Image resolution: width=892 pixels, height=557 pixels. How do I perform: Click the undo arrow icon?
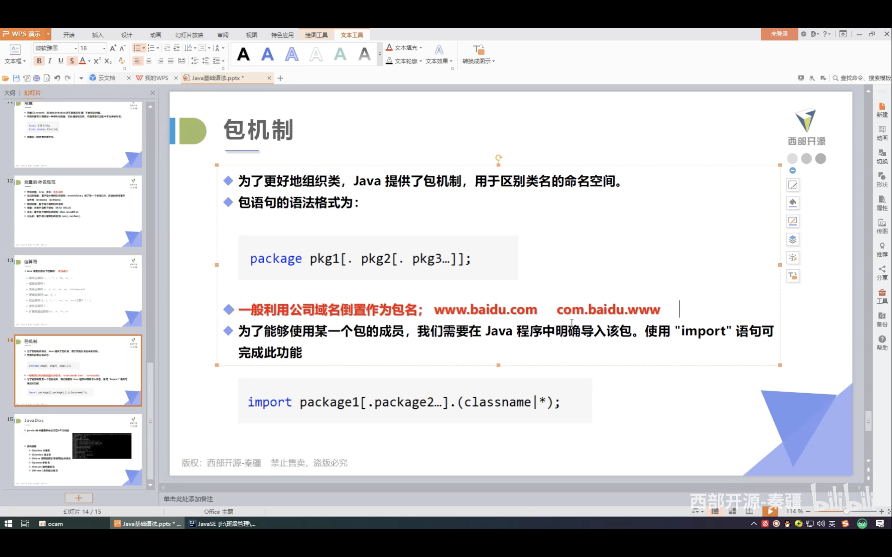tap(57, 78)
